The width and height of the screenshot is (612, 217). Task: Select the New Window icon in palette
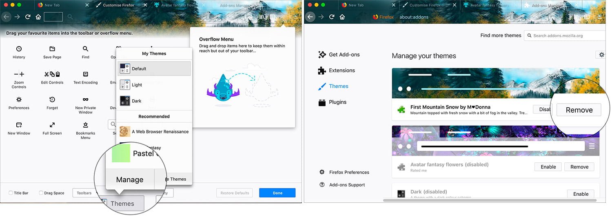pos(19,125)
